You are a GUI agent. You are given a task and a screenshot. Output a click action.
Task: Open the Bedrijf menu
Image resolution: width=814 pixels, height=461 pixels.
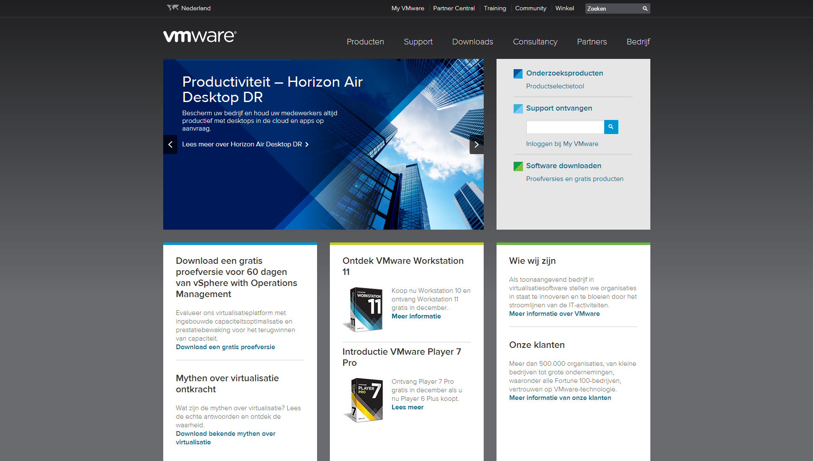tap(638, 42)
